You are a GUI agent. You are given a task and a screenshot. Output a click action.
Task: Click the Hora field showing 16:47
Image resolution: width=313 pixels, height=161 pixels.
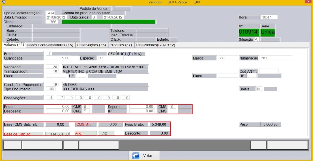tap(268, 17)
